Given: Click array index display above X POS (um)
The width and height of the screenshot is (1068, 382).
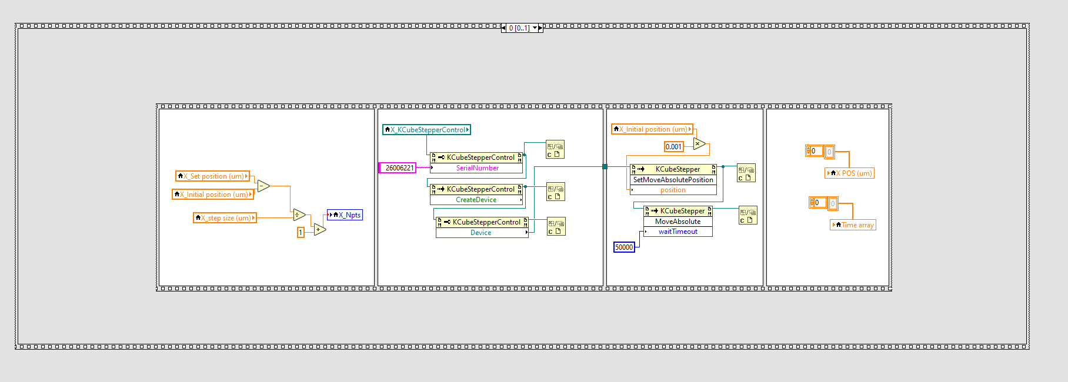Looking at the screenshot, I should (814, 151).
